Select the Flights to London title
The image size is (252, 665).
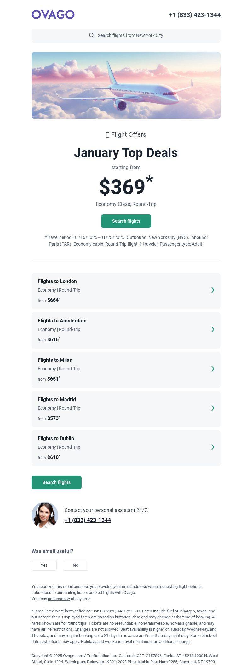click(x=57, y=281)
